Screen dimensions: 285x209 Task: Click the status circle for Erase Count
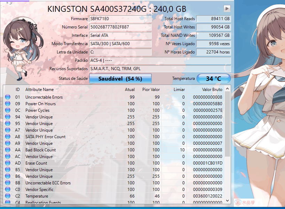tap(8, 163)
